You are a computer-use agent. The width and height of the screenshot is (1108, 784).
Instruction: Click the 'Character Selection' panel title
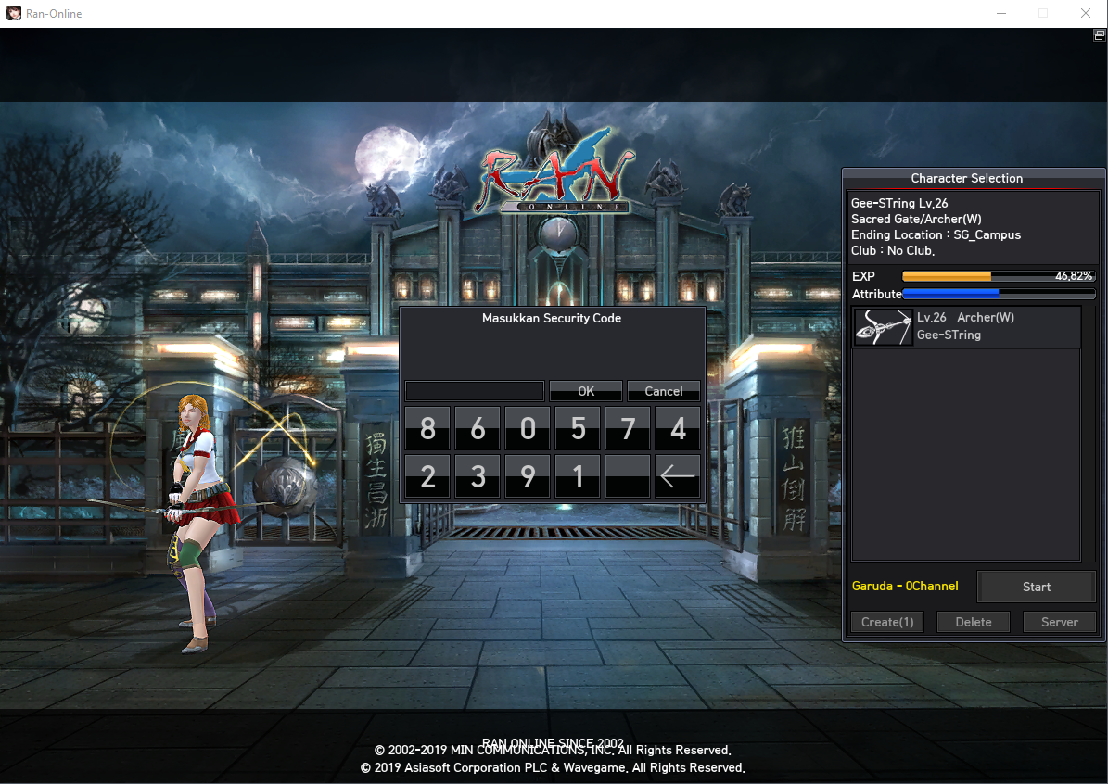click(x=966, y=179)
